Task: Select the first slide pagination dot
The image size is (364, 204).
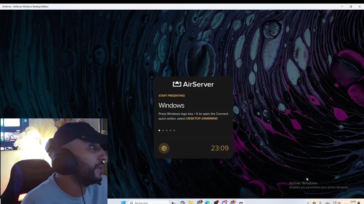Action: point(159,130)
